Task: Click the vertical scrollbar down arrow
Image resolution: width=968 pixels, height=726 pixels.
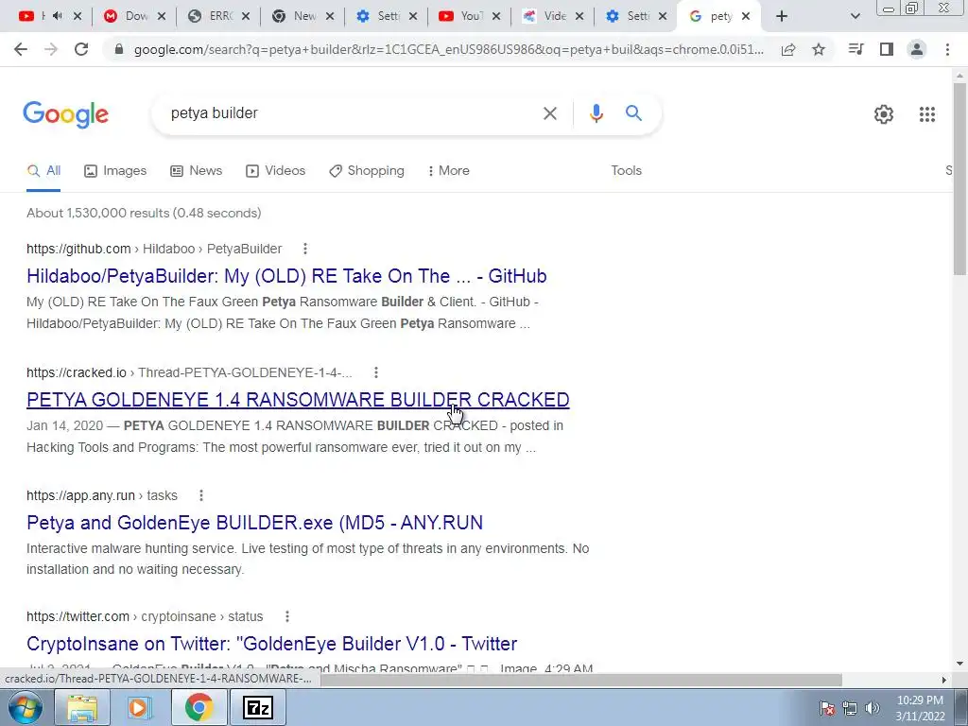Action: pos(959,663)
